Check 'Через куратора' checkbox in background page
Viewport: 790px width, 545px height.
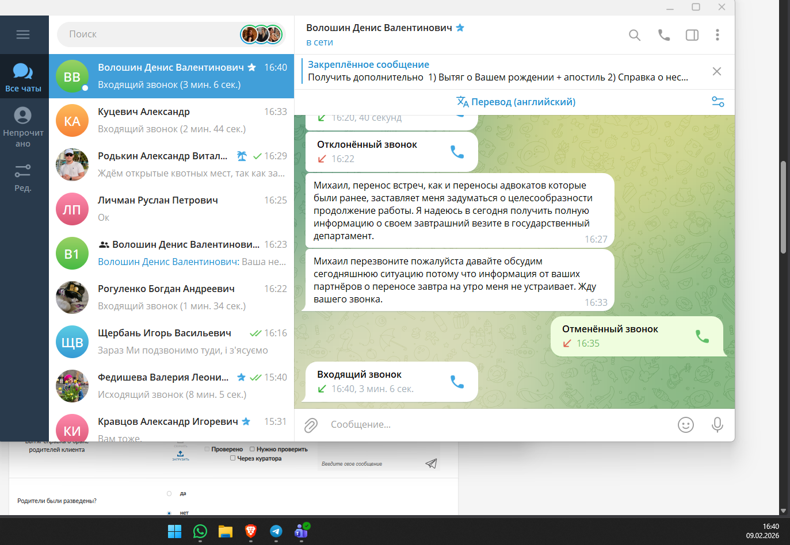[x=232, y=459]
